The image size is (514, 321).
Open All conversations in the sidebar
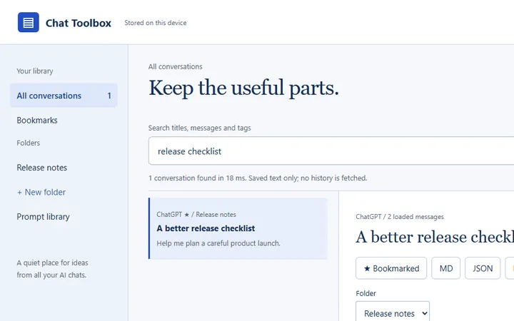tap(64, 96)
